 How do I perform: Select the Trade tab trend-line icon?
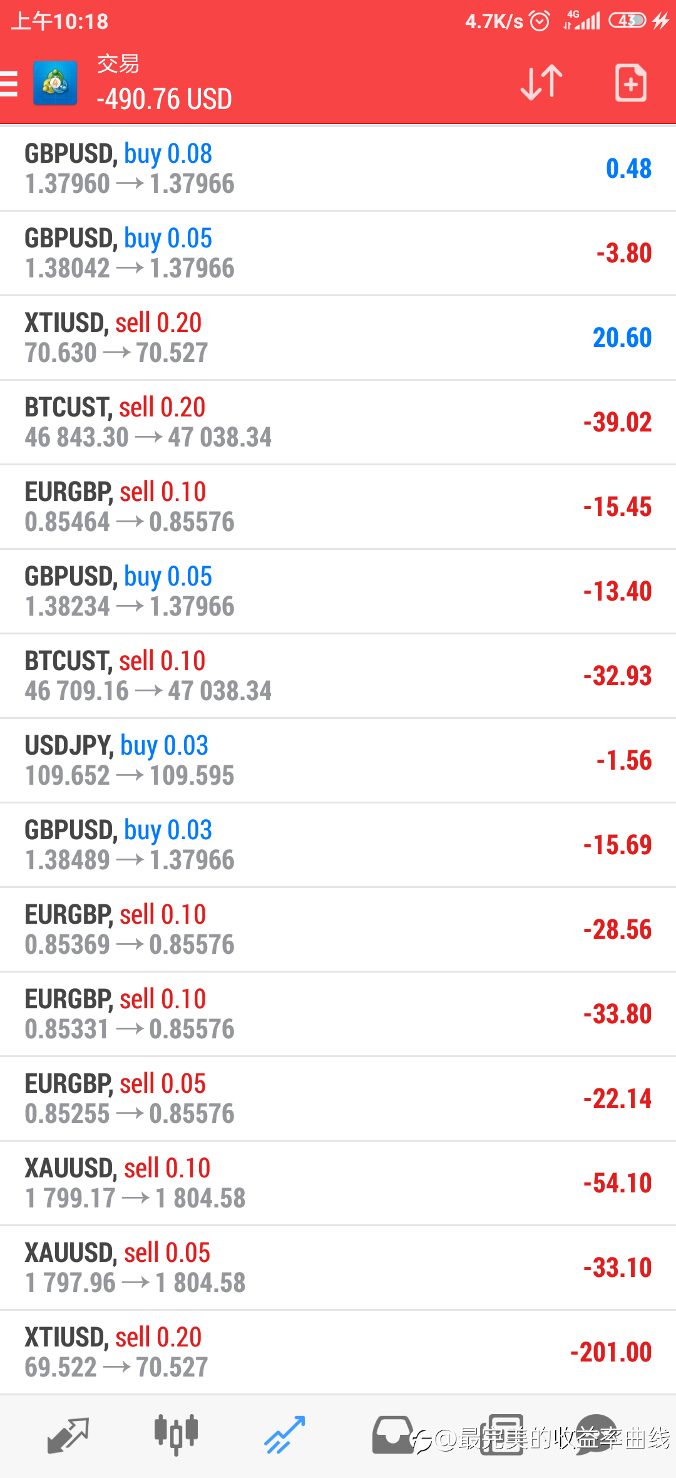285,1434
